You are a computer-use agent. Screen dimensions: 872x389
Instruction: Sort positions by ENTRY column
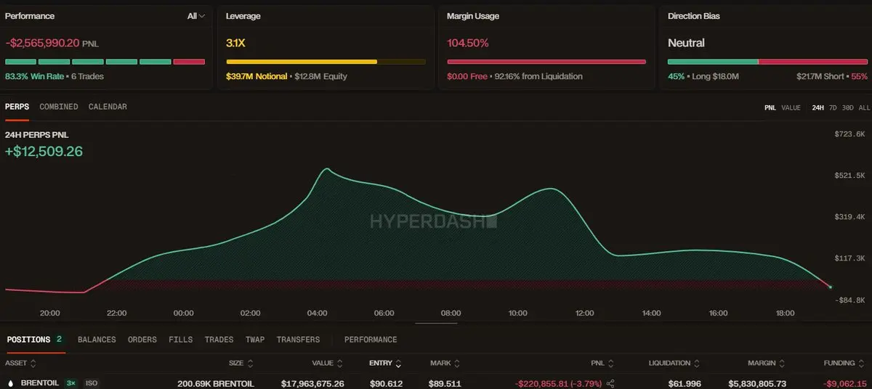pyautogui.click(x=385, y=363)
